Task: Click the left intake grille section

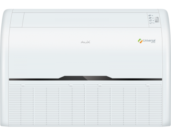Action: (x=47, y=104)
